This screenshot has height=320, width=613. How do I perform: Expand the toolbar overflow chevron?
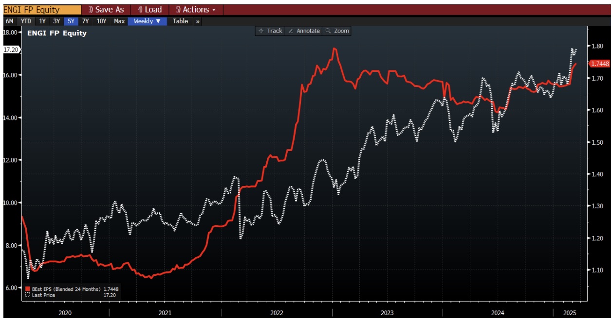coord(197,21)
